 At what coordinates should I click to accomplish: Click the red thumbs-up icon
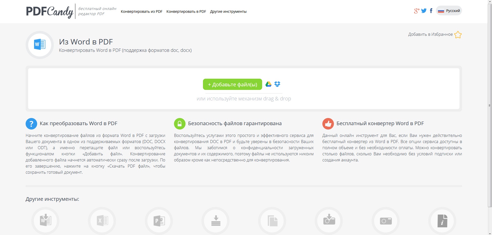click(328, 124)
